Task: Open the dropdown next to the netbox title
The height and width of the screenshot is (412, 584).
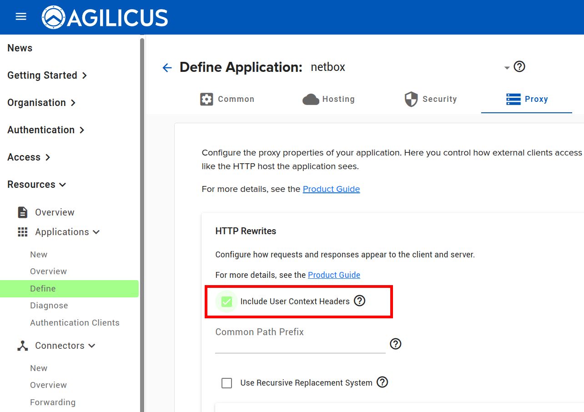Action: (507, 67)
